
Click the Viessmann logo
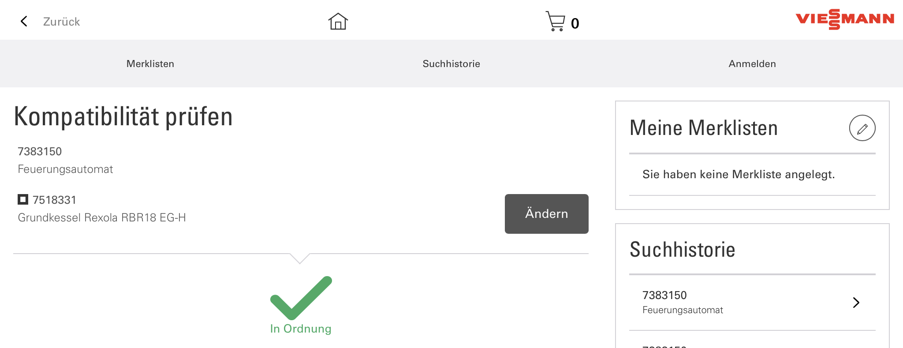(845, 19)
